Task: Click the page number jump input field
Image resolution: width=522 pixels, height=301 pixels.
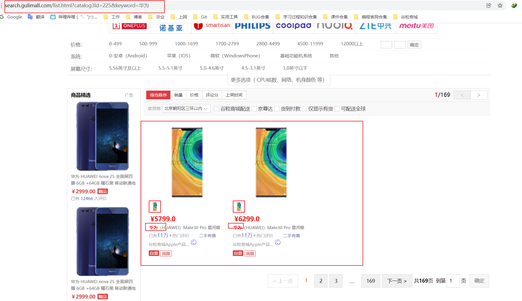Action: tap(453, 281)
